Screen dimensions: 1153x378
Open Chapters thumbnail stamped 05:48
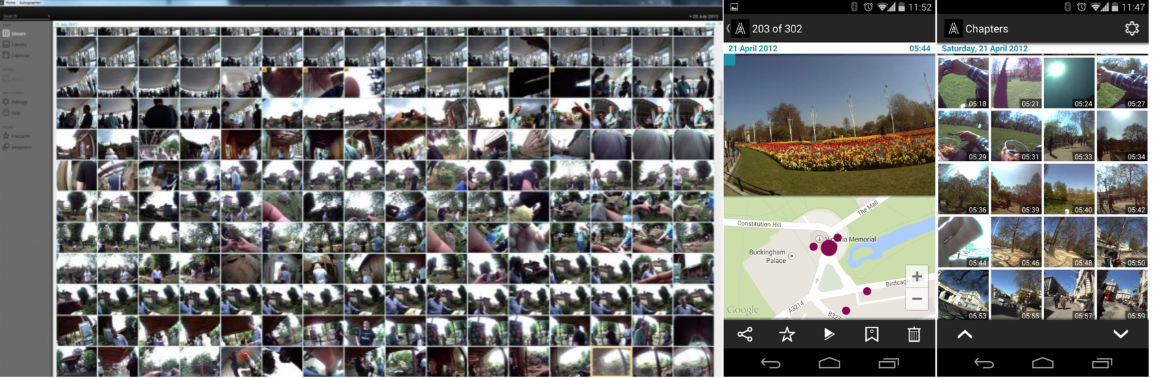pos(1069,242)
